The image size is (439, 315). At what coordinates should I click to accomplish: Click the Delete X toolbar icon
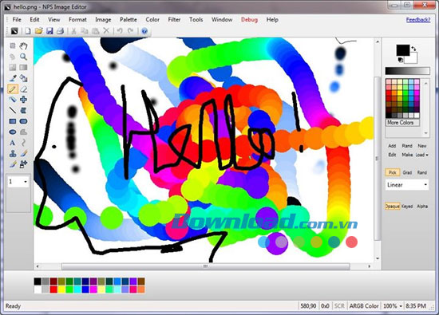106,31
